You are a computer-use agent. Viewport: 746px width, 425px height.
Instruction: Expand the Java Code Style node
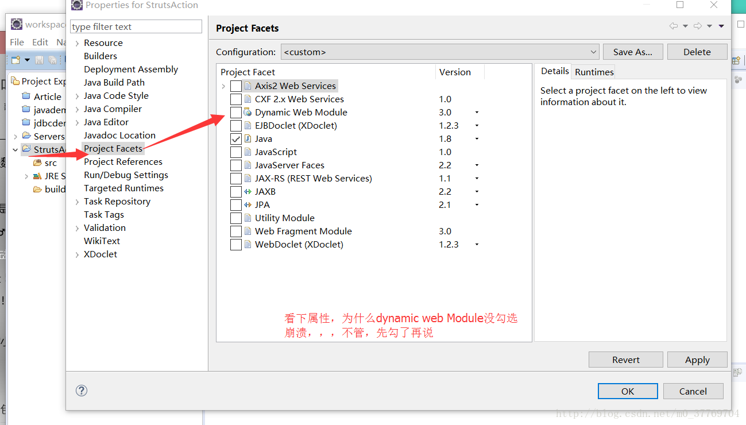(x=78, y=96)
